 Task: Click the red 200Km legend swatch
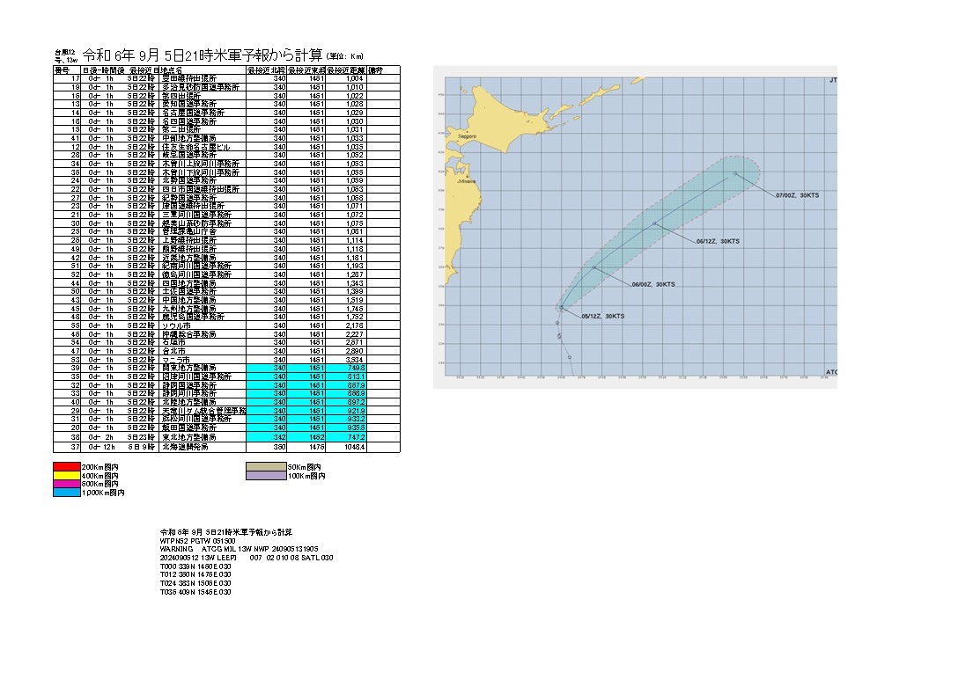(x=66, y=466)
